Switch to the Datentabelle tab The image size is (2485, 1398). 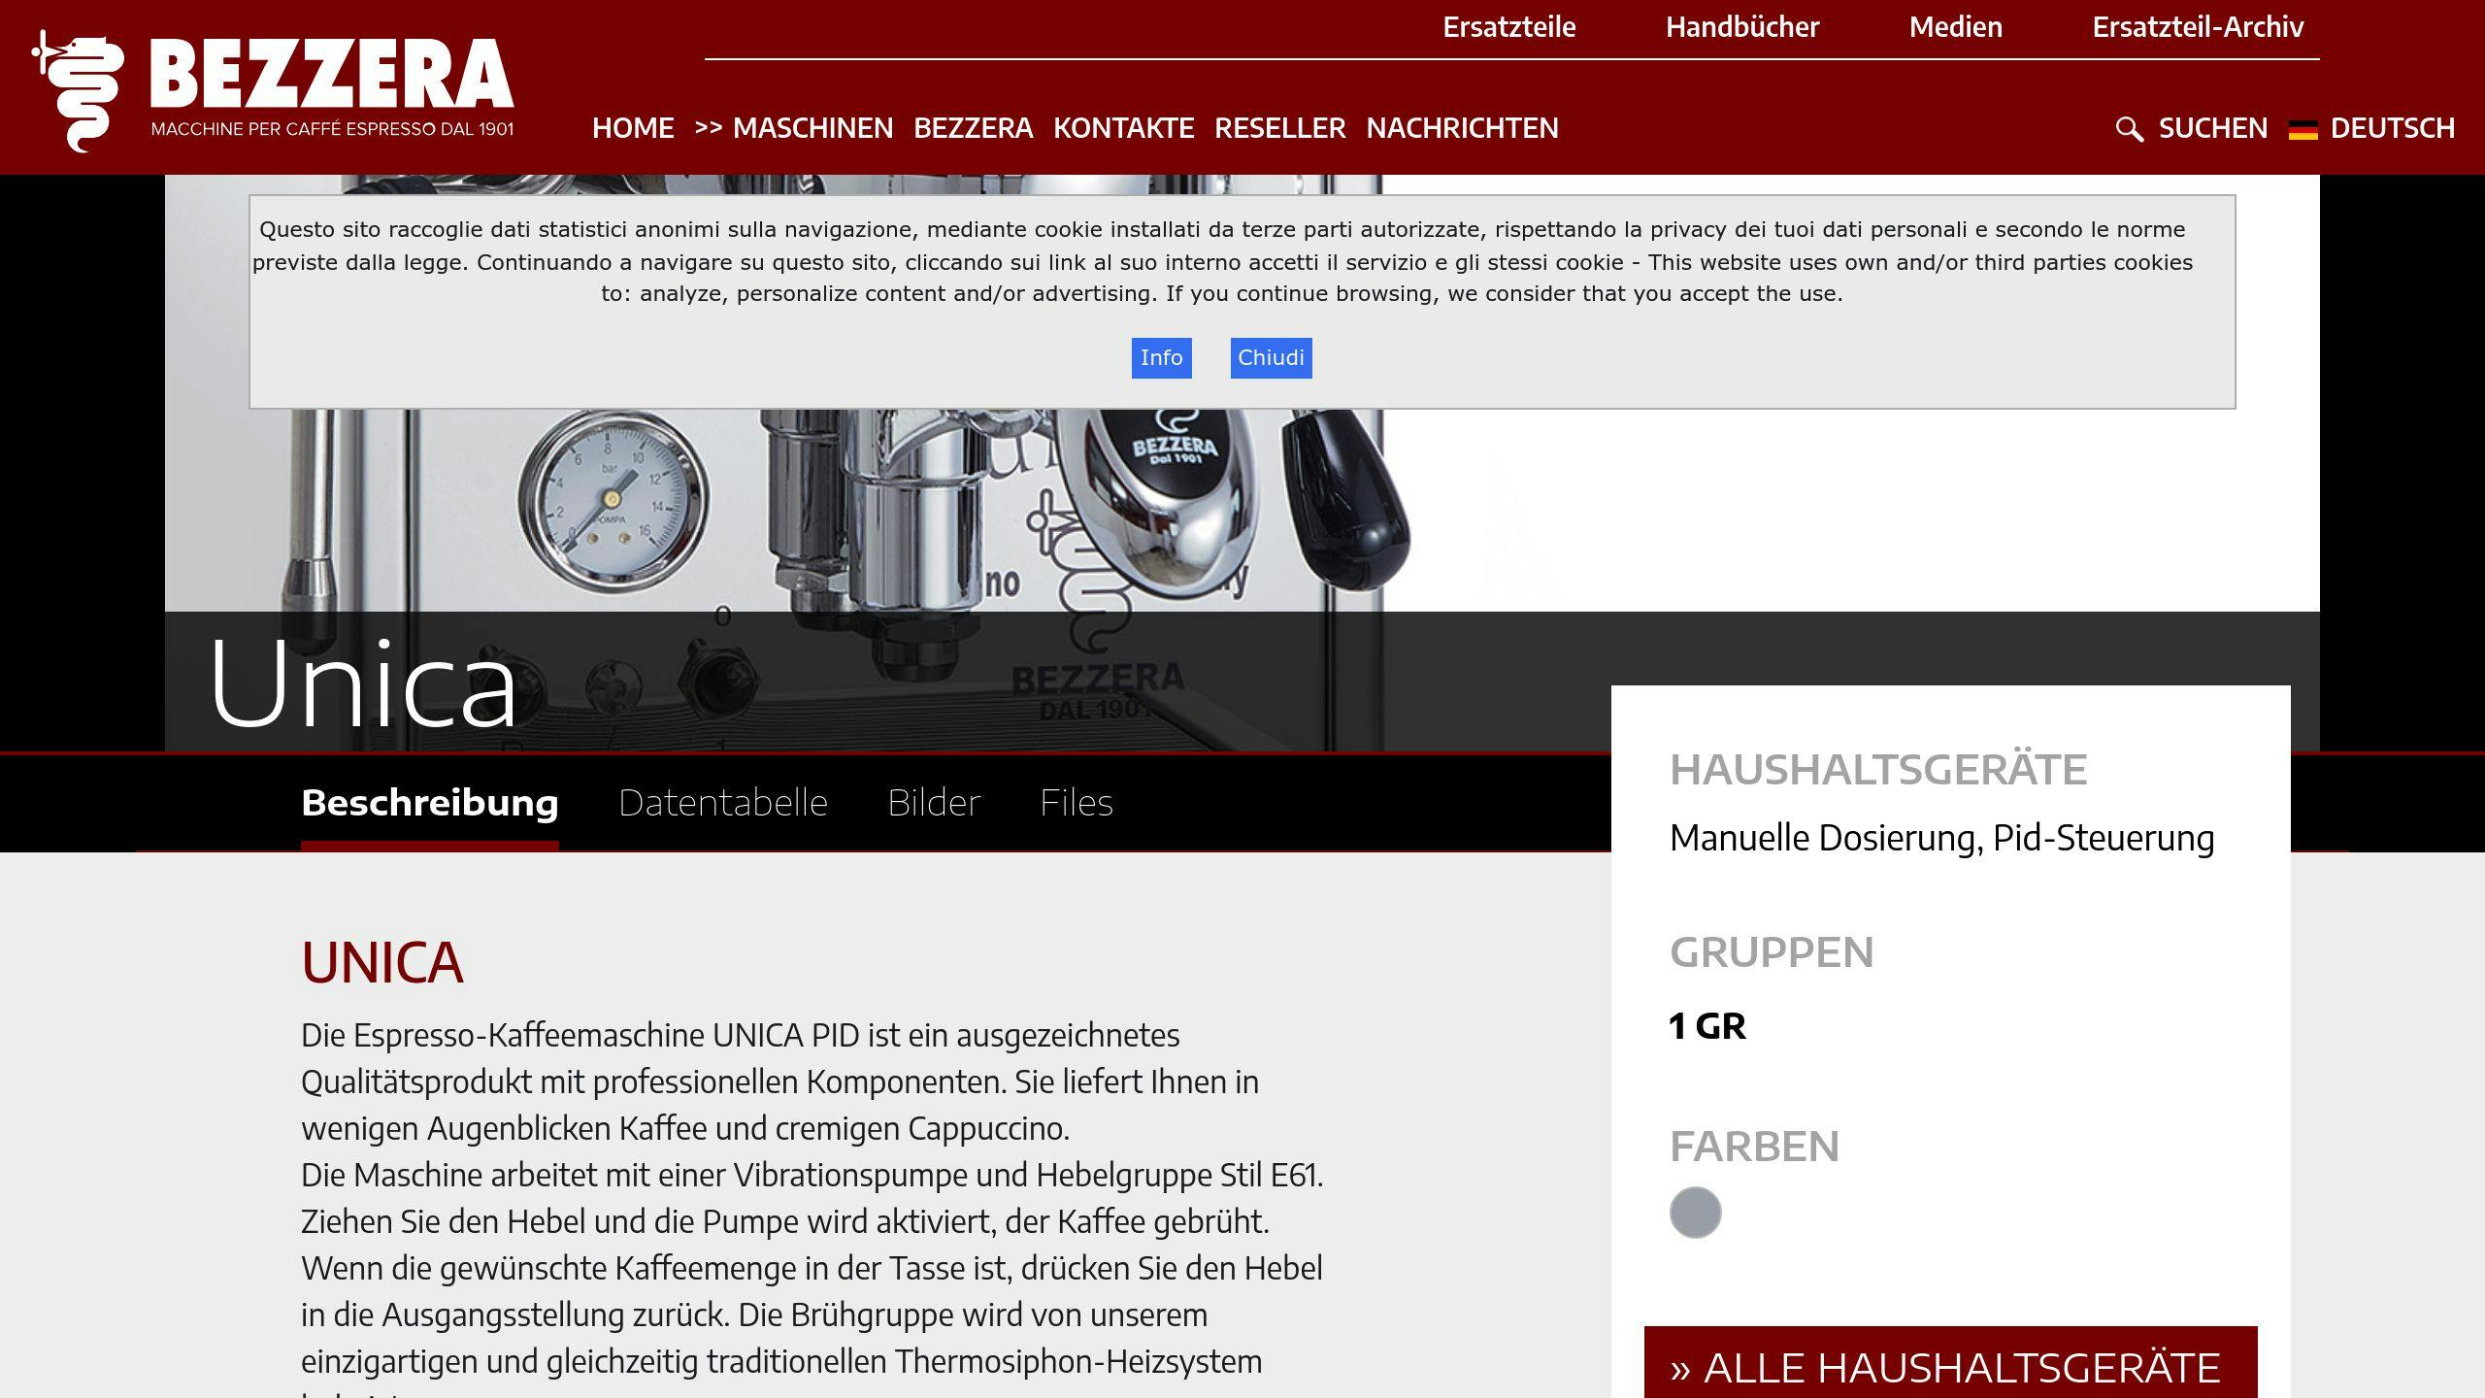point(723,803)
